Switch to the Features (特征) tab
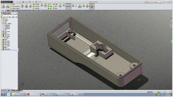 point(3,11)
